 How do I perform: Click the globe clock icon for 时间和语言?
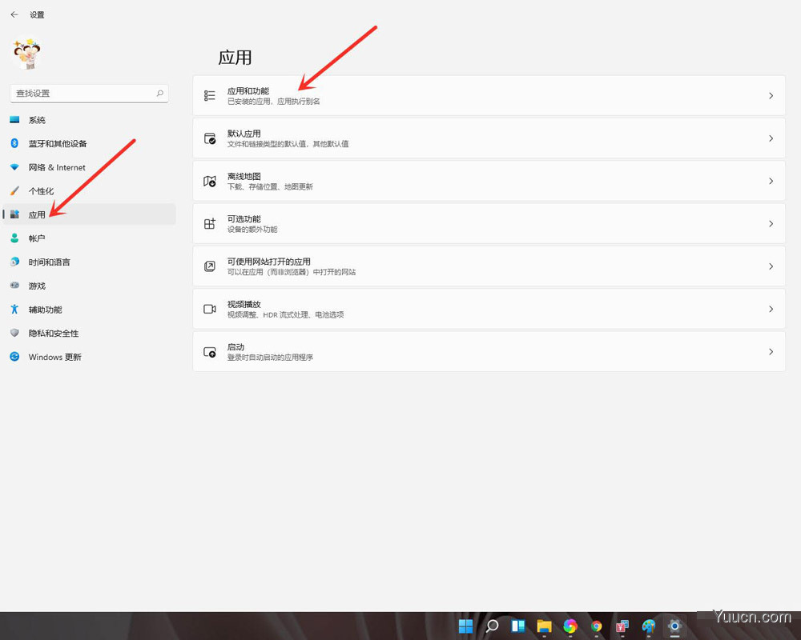pos(14,262)
